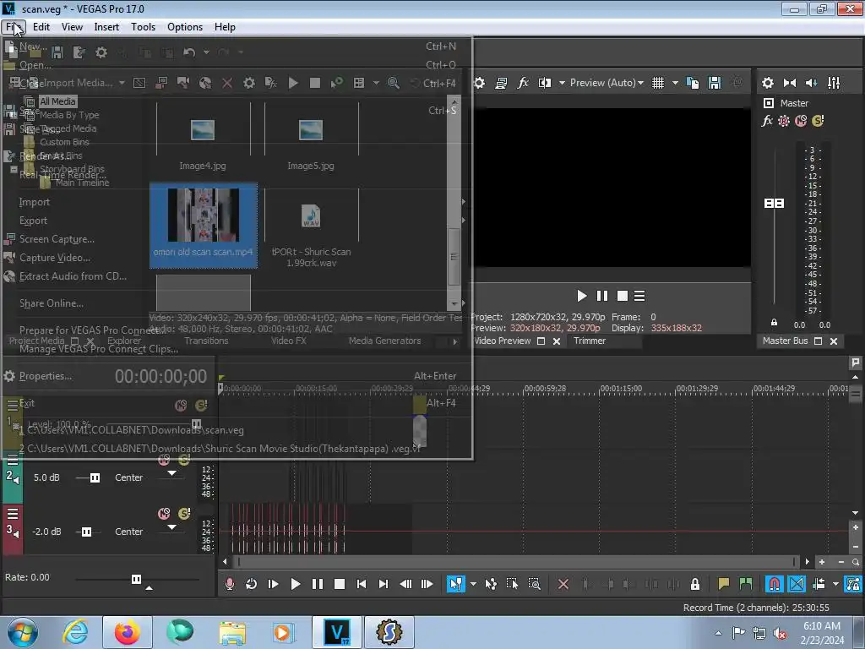Mute track 3
Viewport: 865px width, 649px height.
pos(165,514)
